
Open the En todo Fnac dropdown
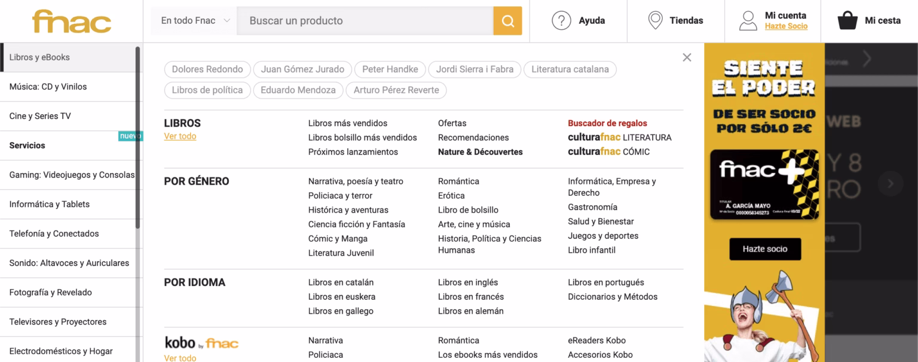tap(194, 21)
